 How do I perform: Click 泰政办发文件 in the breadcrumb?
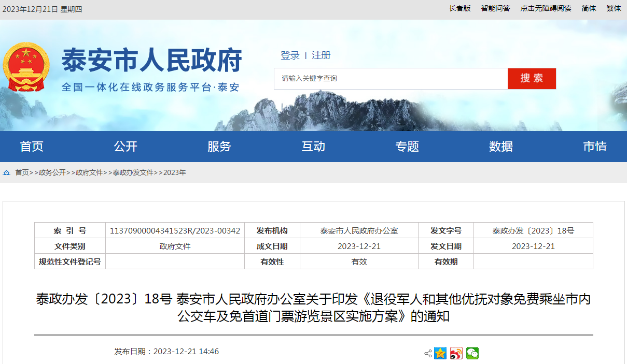click(x=133, y=172)
